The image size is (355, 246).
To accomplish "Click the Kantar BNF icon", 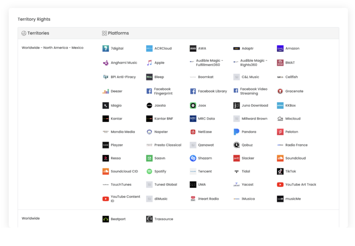I will (149, 119).
